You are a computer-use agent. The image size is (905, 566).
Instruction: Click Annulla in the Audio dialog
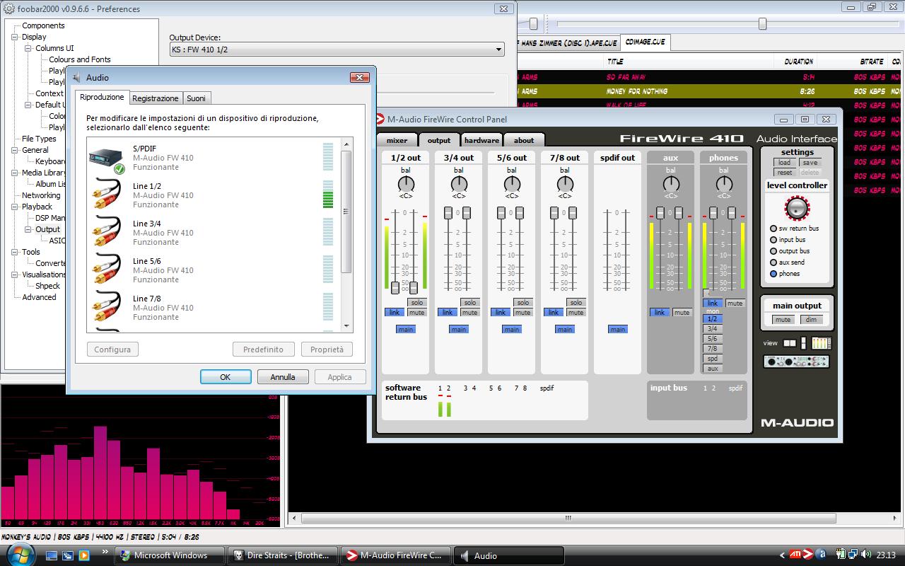tap(283, 377)
